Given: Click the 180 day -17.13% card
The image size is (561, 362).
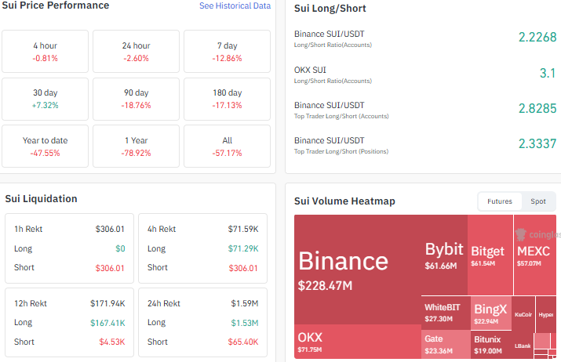Looking at the screenshot, I should point(228,99).
